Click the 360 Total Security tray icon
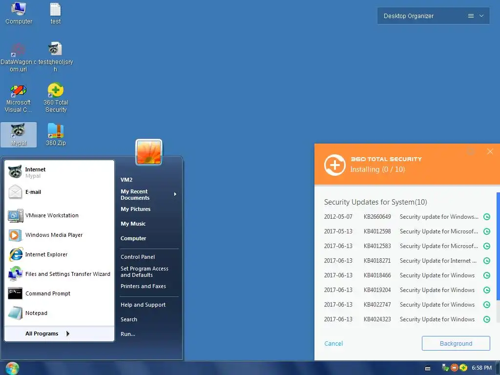This screenshot has height=375, width=500. (463, 368)
